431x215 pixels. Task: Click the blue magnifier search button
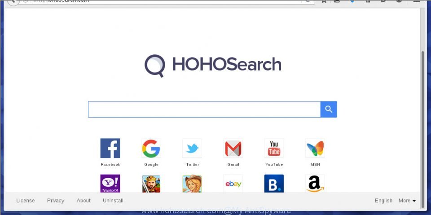(x=329, y=110)
